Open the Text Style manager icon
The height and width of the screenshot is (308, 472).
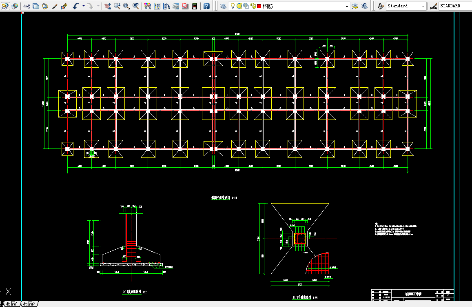[x=381, y=6]
